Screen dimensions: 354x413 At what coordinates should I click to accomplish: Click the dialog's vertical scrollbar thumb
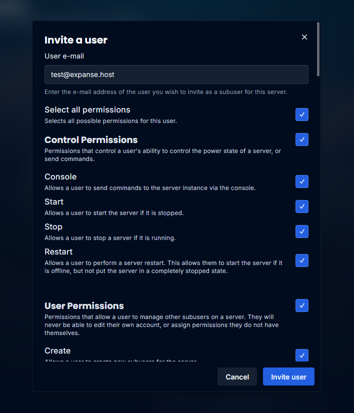[318, 49]
